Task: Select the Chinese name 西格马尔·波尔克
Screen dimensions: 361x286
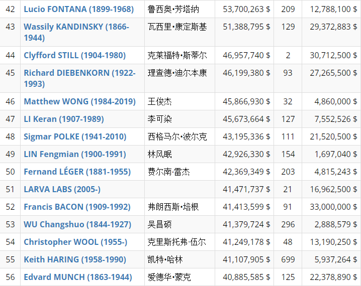Action: 177,136
